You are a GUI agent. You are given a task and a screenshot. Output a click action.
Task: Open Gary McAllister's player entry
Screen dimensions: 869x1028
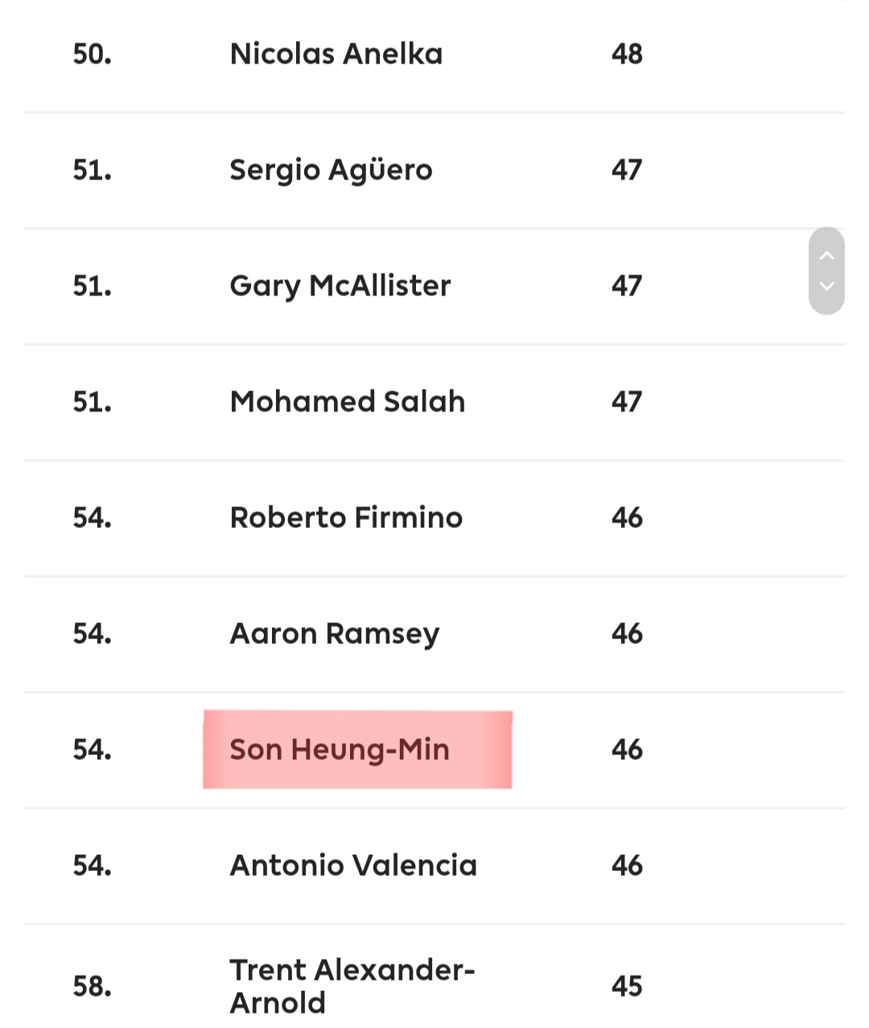click(340, 286)
